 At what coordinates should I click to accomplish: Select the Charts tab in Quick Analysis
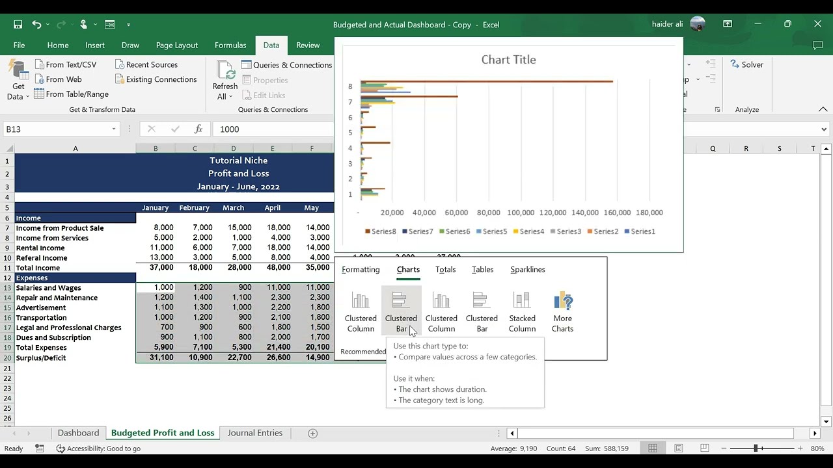pyautogui.click(x=408, y=269)
